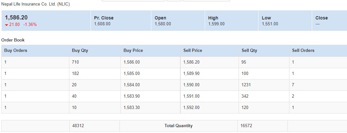Click the Nepal Life Insurance Co. Ltd. (NLIC) title
Viewport: 347px width, 133px height.
(x=35, y=4)
